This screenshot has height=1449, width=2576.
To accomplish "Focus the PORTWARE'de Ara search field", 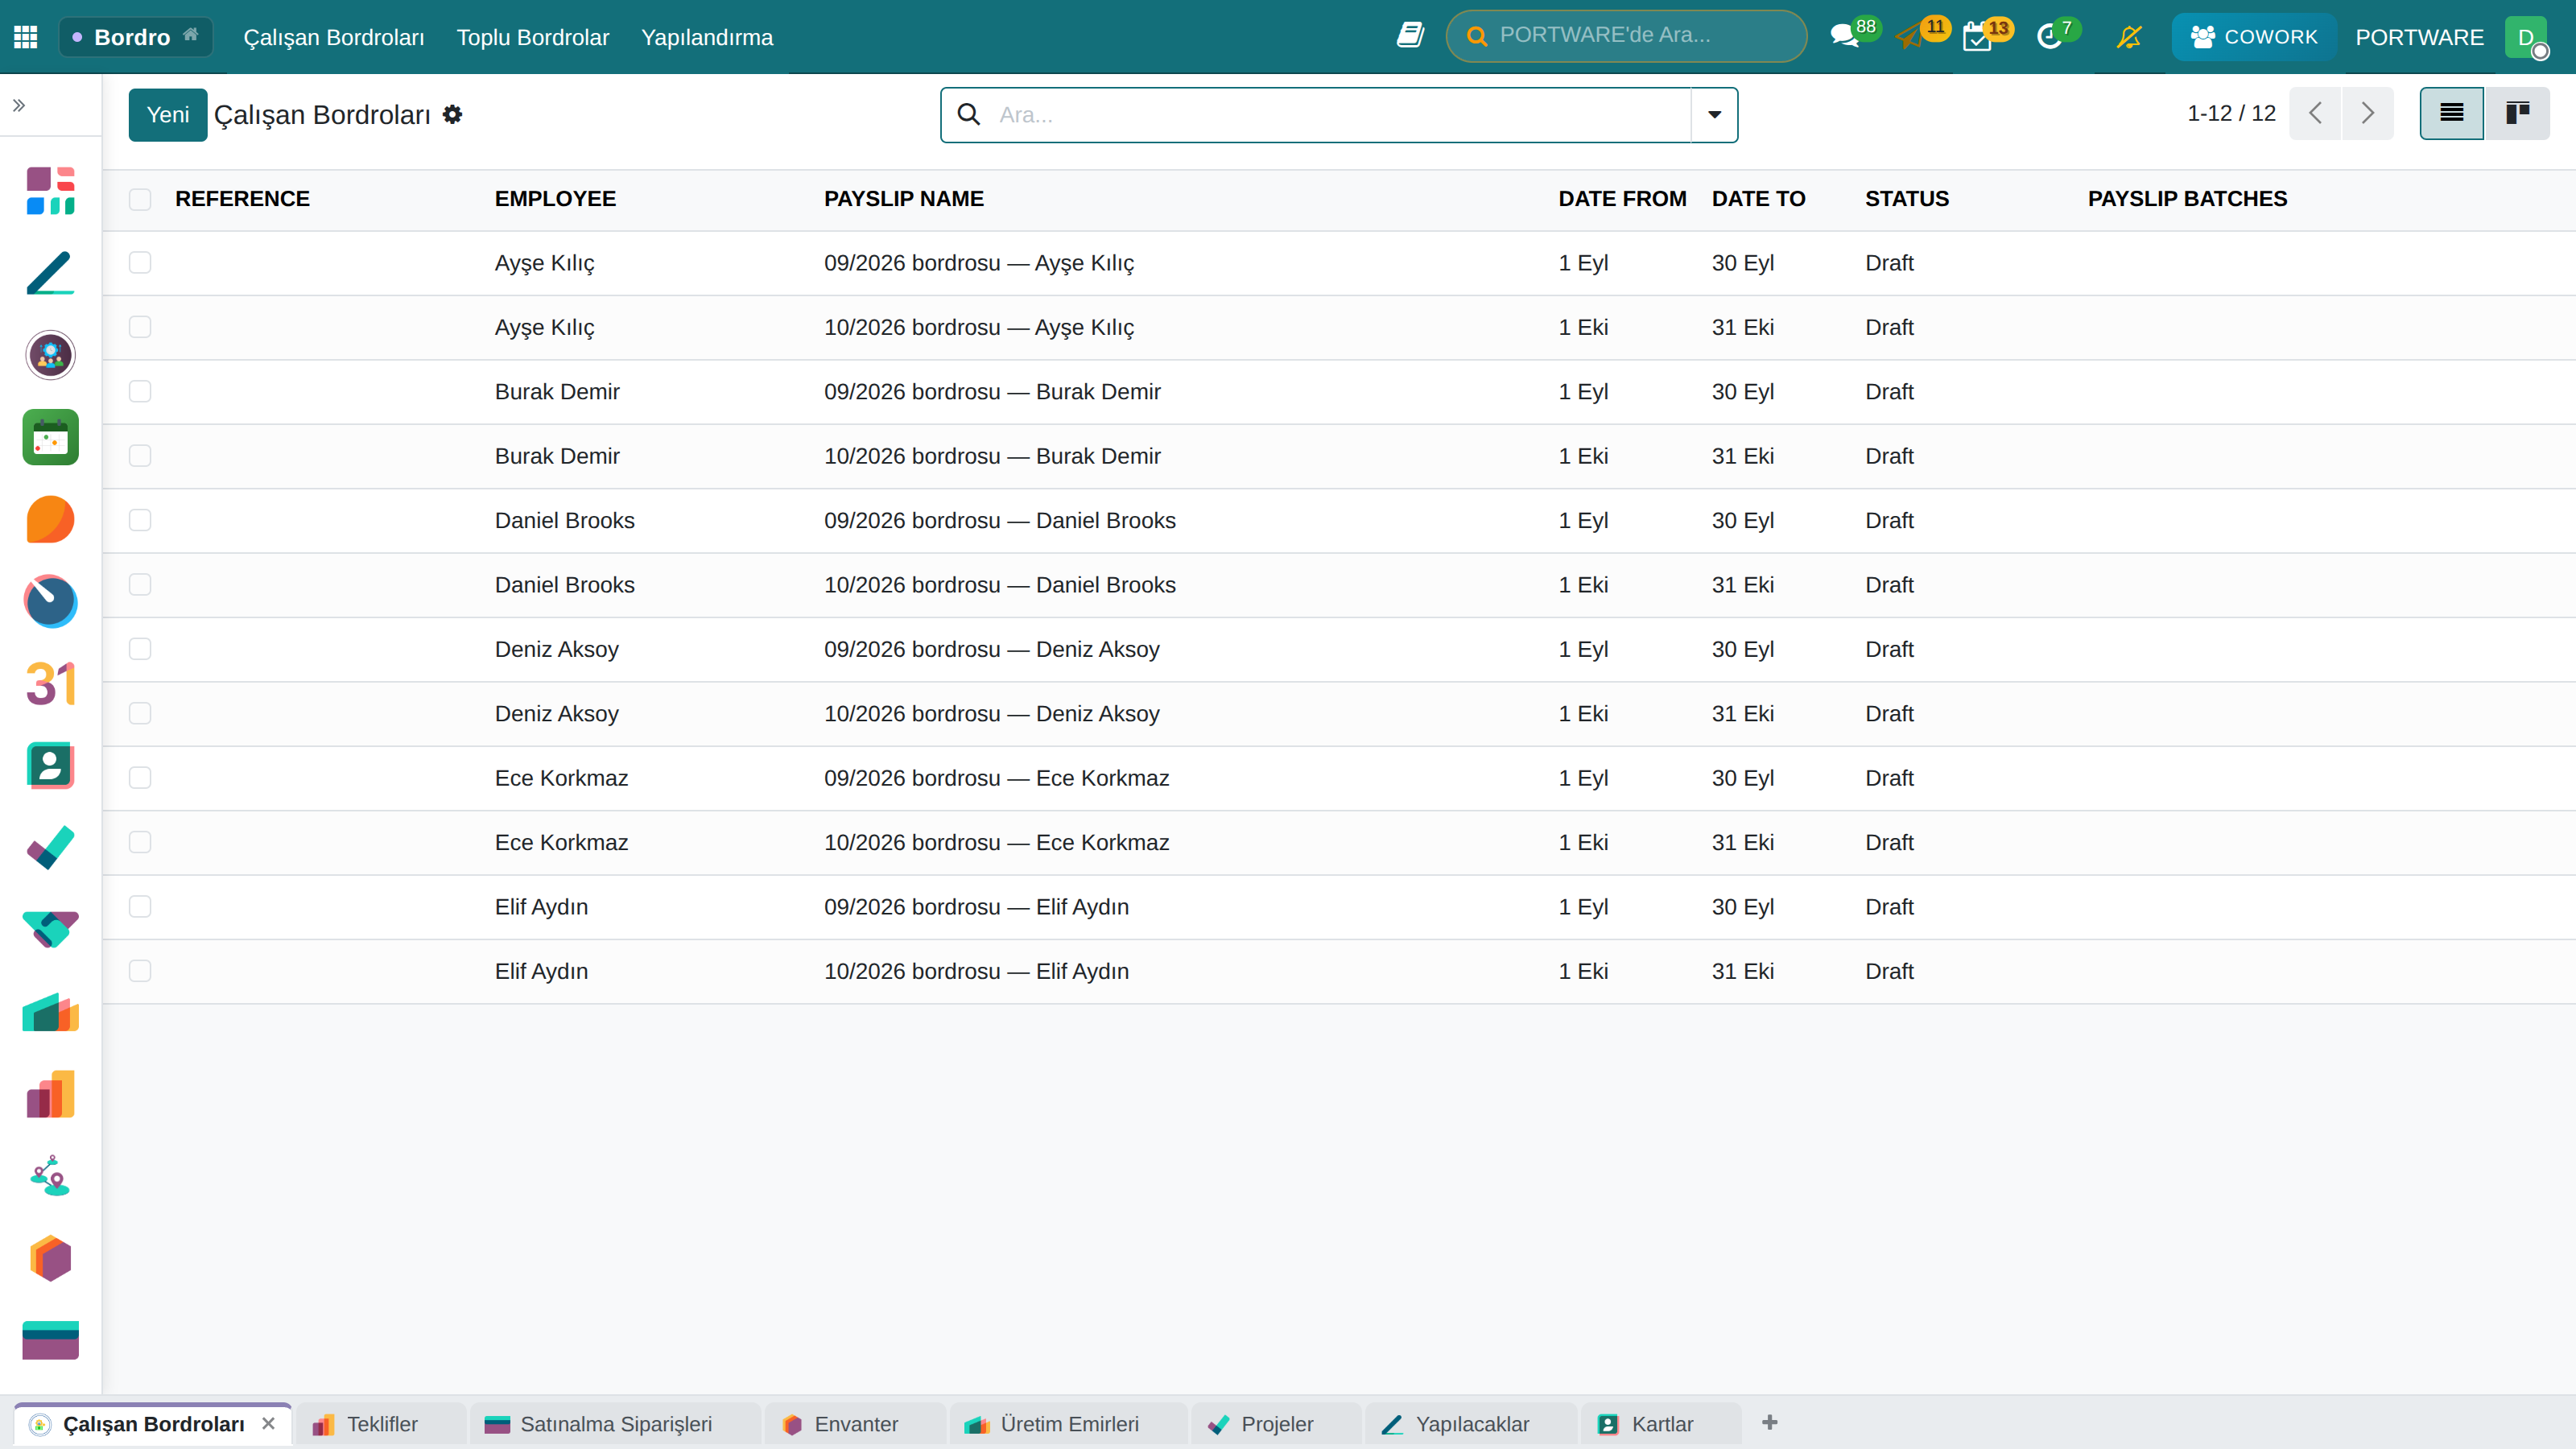I will (x=1627, y=36).
